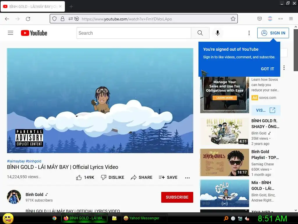Click the system tray search magnifier icon
The height and width of the screenshot is (224, 298).
pyautogui.click(x=226, y=218)
